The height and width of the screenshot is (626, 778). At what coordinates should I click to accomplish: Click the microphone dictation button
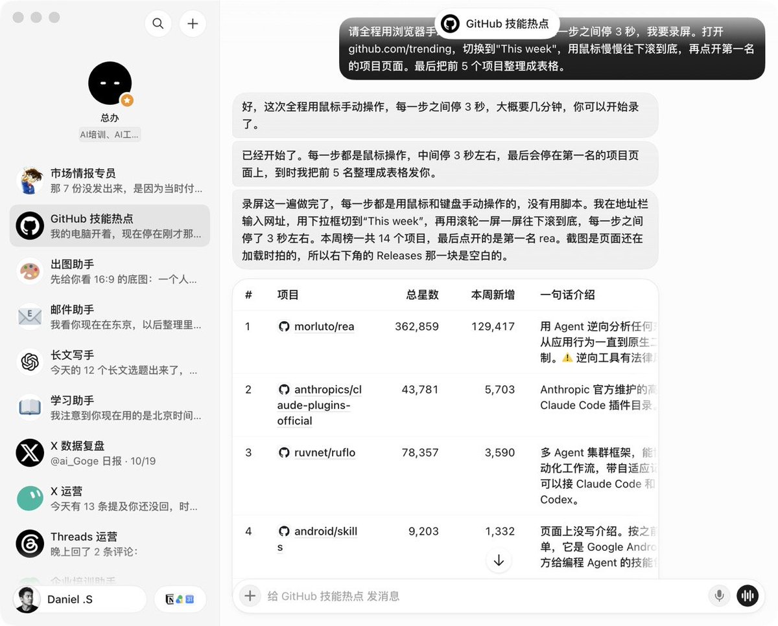(x=719, y=596)
